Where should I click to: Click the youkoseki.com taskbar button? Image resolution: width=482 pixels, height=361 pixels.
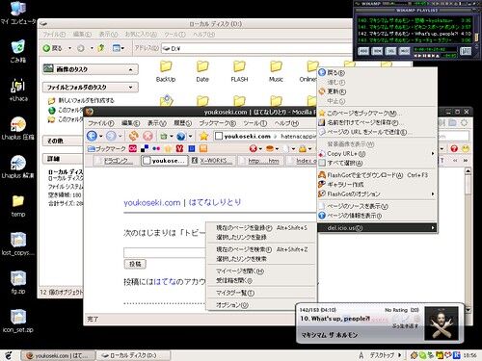[x=58, y=355]
